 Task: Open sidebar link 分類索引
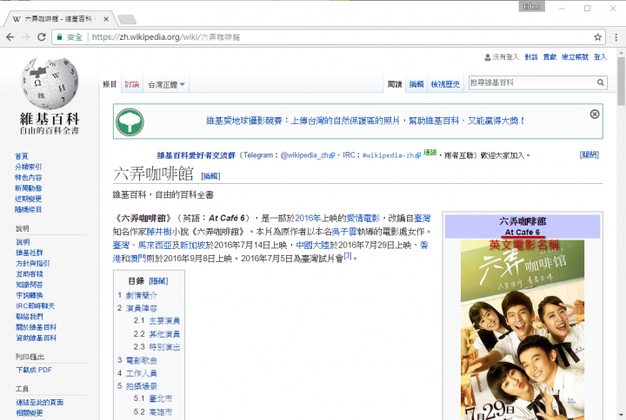(28, 167)
